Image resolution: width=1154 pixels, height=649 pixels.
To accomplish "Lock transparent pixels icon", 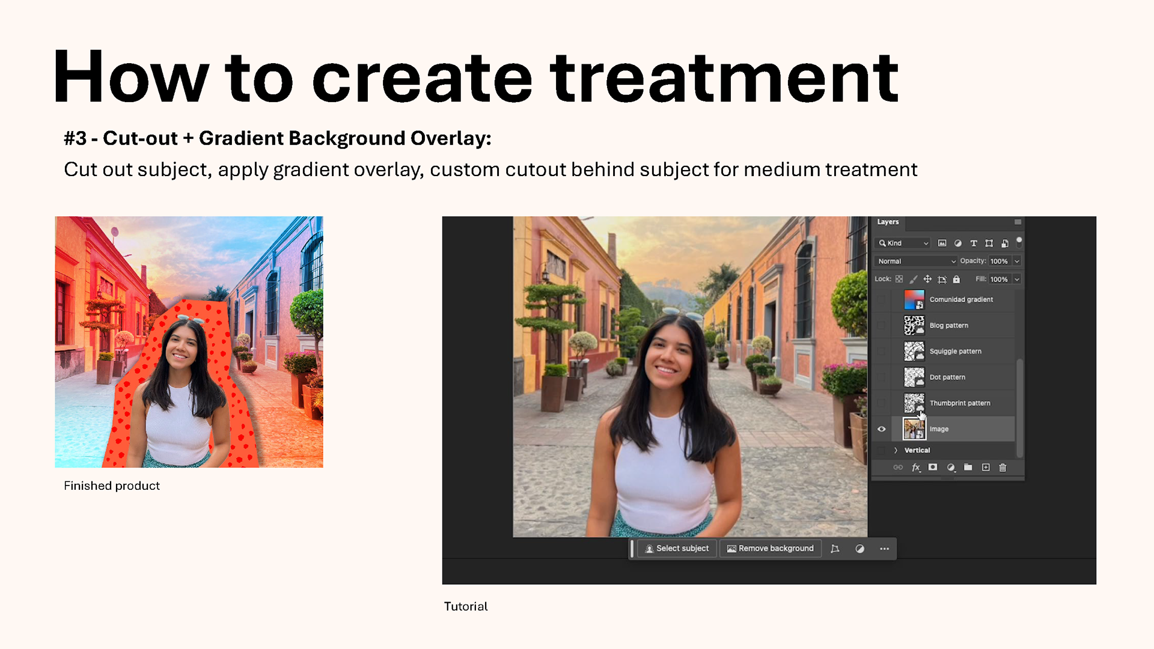I will (x=899, y=279).
